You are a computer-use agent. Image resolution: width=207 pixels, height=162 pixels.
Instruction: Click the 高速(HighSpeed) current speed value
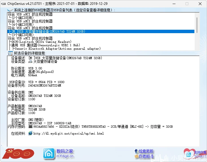click(41, 72)
